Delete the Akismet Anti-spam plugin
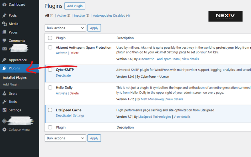Screen dimensions: 251x157 [74, 53]
